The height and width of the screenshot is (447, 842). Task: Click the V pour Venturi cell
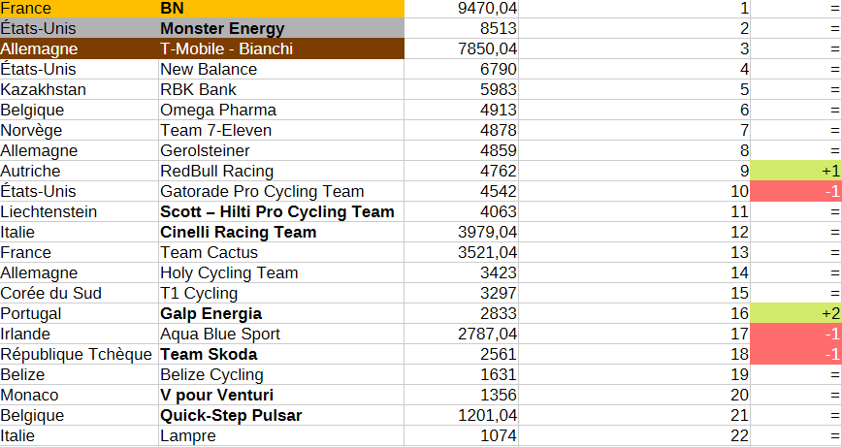(281, 395)
